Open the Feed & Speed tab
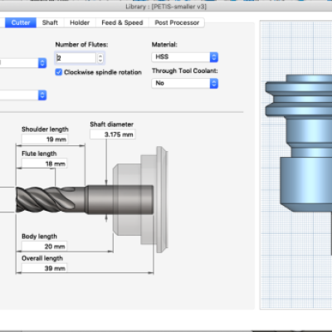Image resolution: width=332 pixels, height=332 pixels. (x=122, y=22)
